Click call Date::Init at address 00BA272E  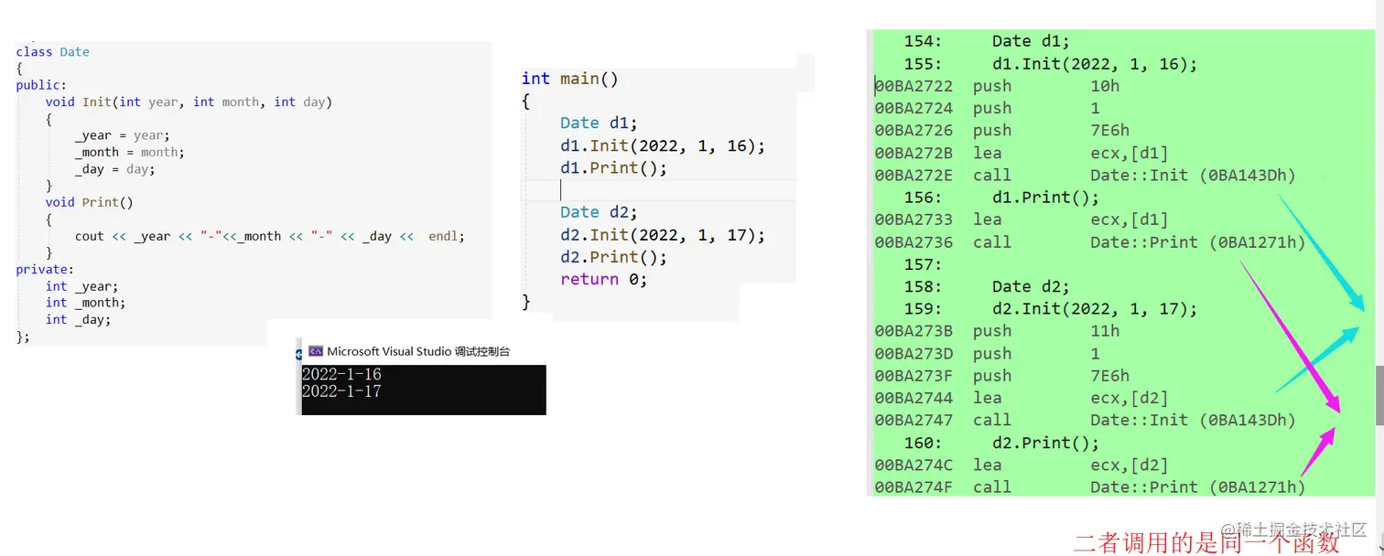tap(1086, 175)
